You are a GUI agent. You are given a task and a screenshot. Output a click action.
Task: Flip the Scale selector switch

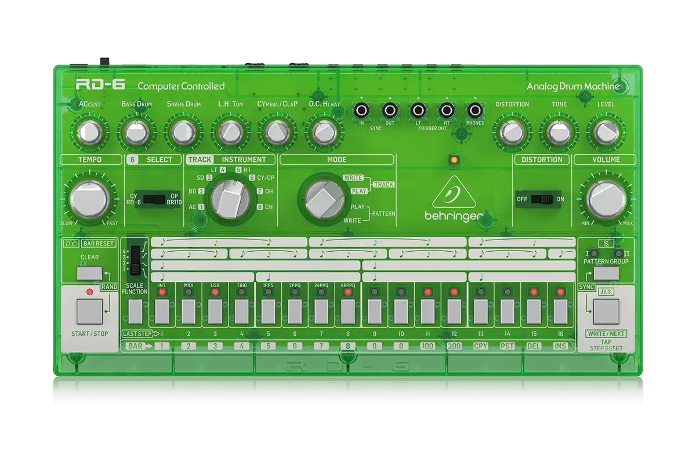pos(135,259)
